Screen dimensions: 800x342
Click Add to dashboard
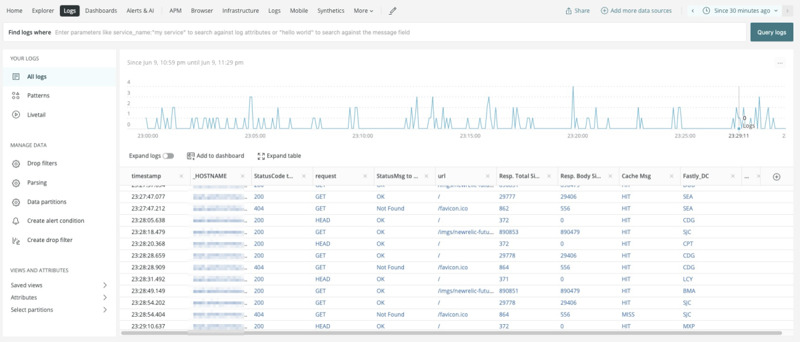click(x=215, y=156)
